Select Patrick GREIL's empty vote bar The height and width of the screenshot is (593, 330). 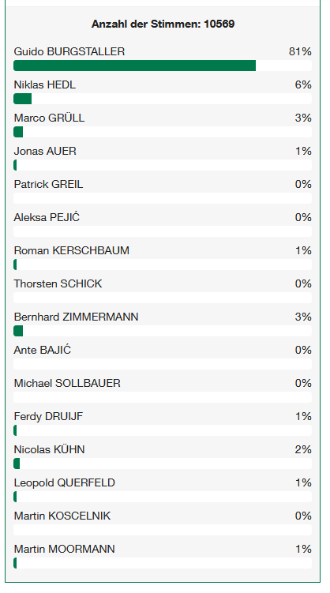[163, 198]
